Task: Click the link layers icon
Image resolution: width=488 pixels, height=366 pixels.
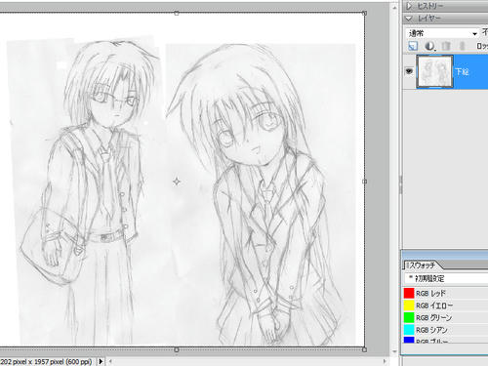Action: pyautogui.click(x=462, y=46)
